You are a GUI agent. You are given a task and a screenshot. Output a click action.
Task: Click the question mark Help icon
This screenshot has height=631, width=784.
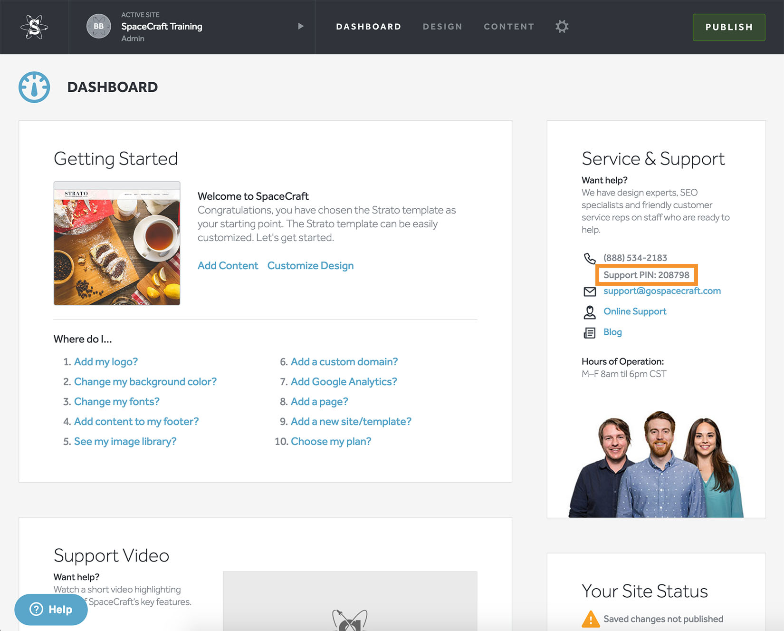(36, 609)
